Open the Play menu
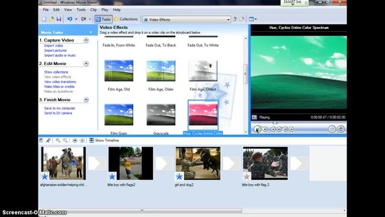 click(x=105, y=10)
